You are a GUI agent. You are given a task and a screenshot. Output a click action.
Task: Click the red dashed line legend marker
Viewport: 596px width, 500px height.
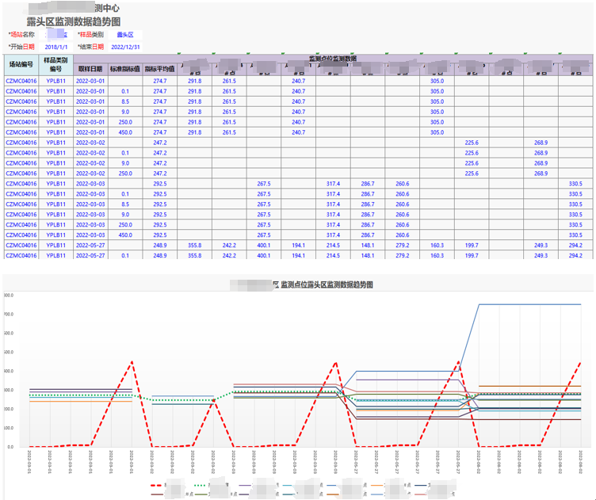(x=159, y=484)
